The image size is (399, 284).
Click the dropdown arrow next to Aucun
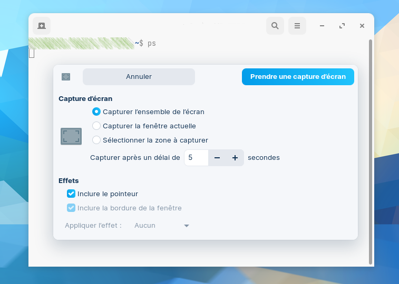click(x=187, y=226)
